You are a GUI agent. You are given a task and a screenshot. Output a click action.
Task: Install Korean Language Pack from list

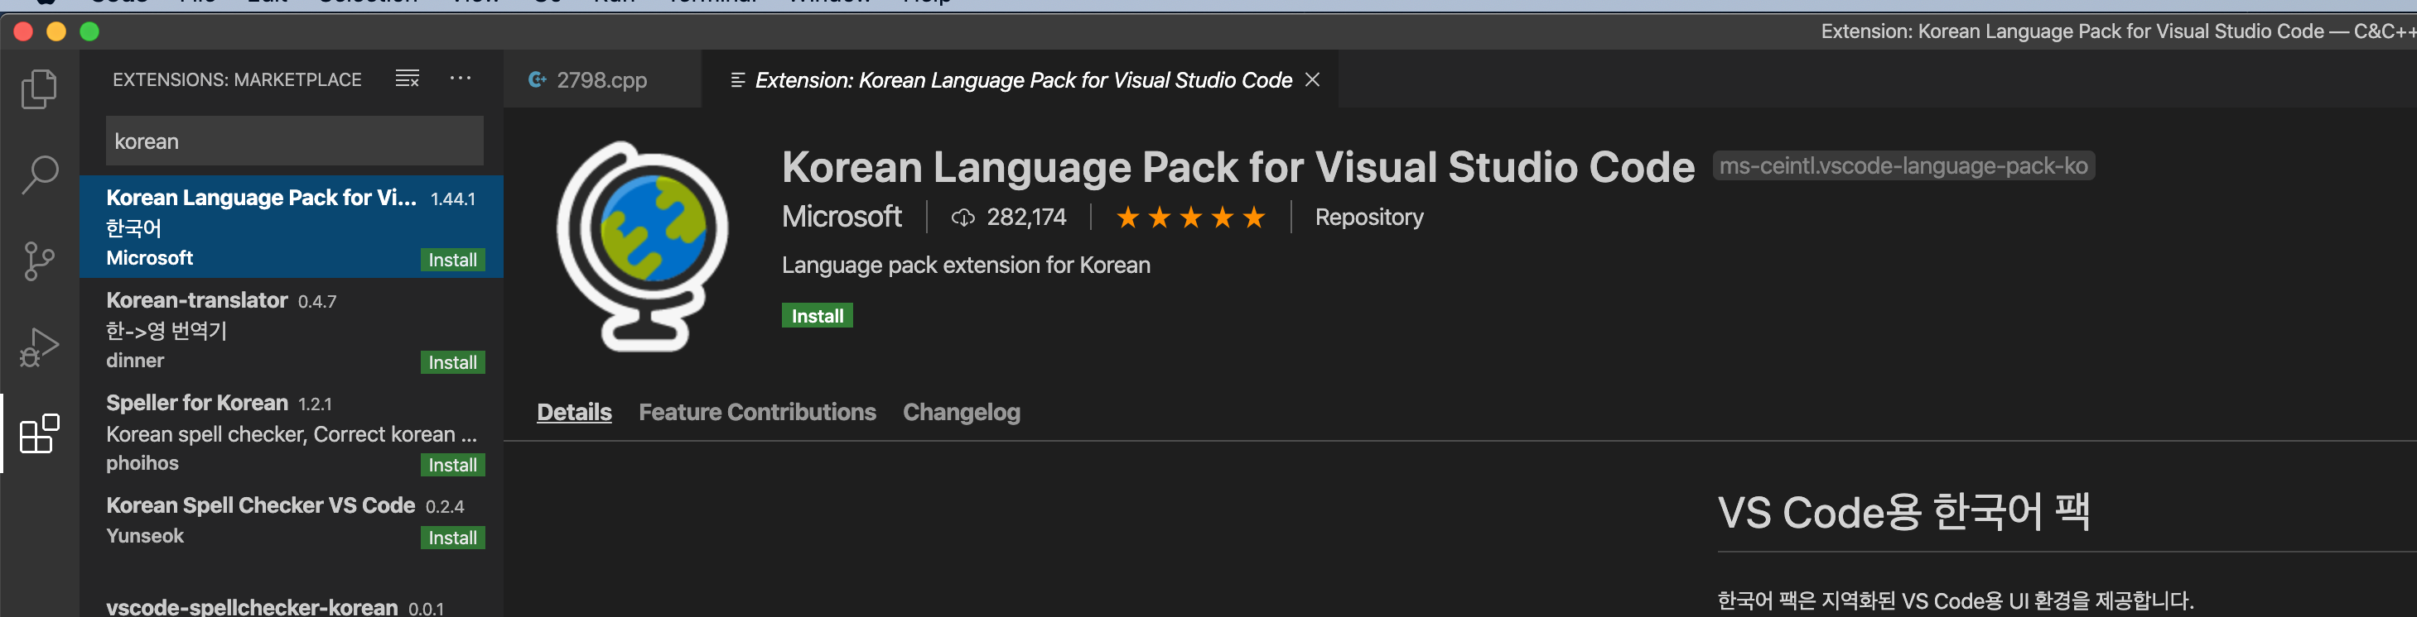coord(452,260)
